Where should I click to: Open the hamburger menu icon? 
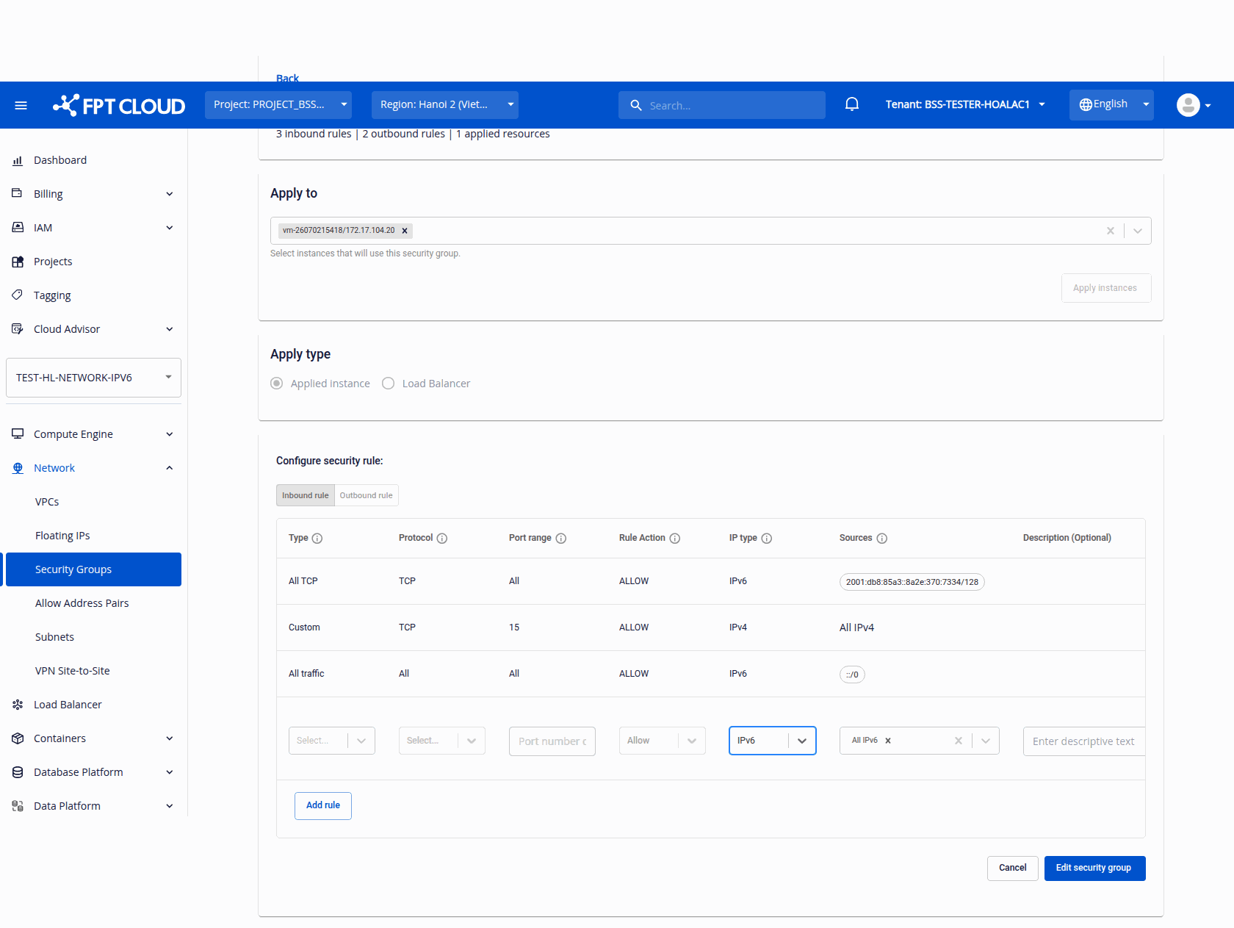tap(21, 106)
